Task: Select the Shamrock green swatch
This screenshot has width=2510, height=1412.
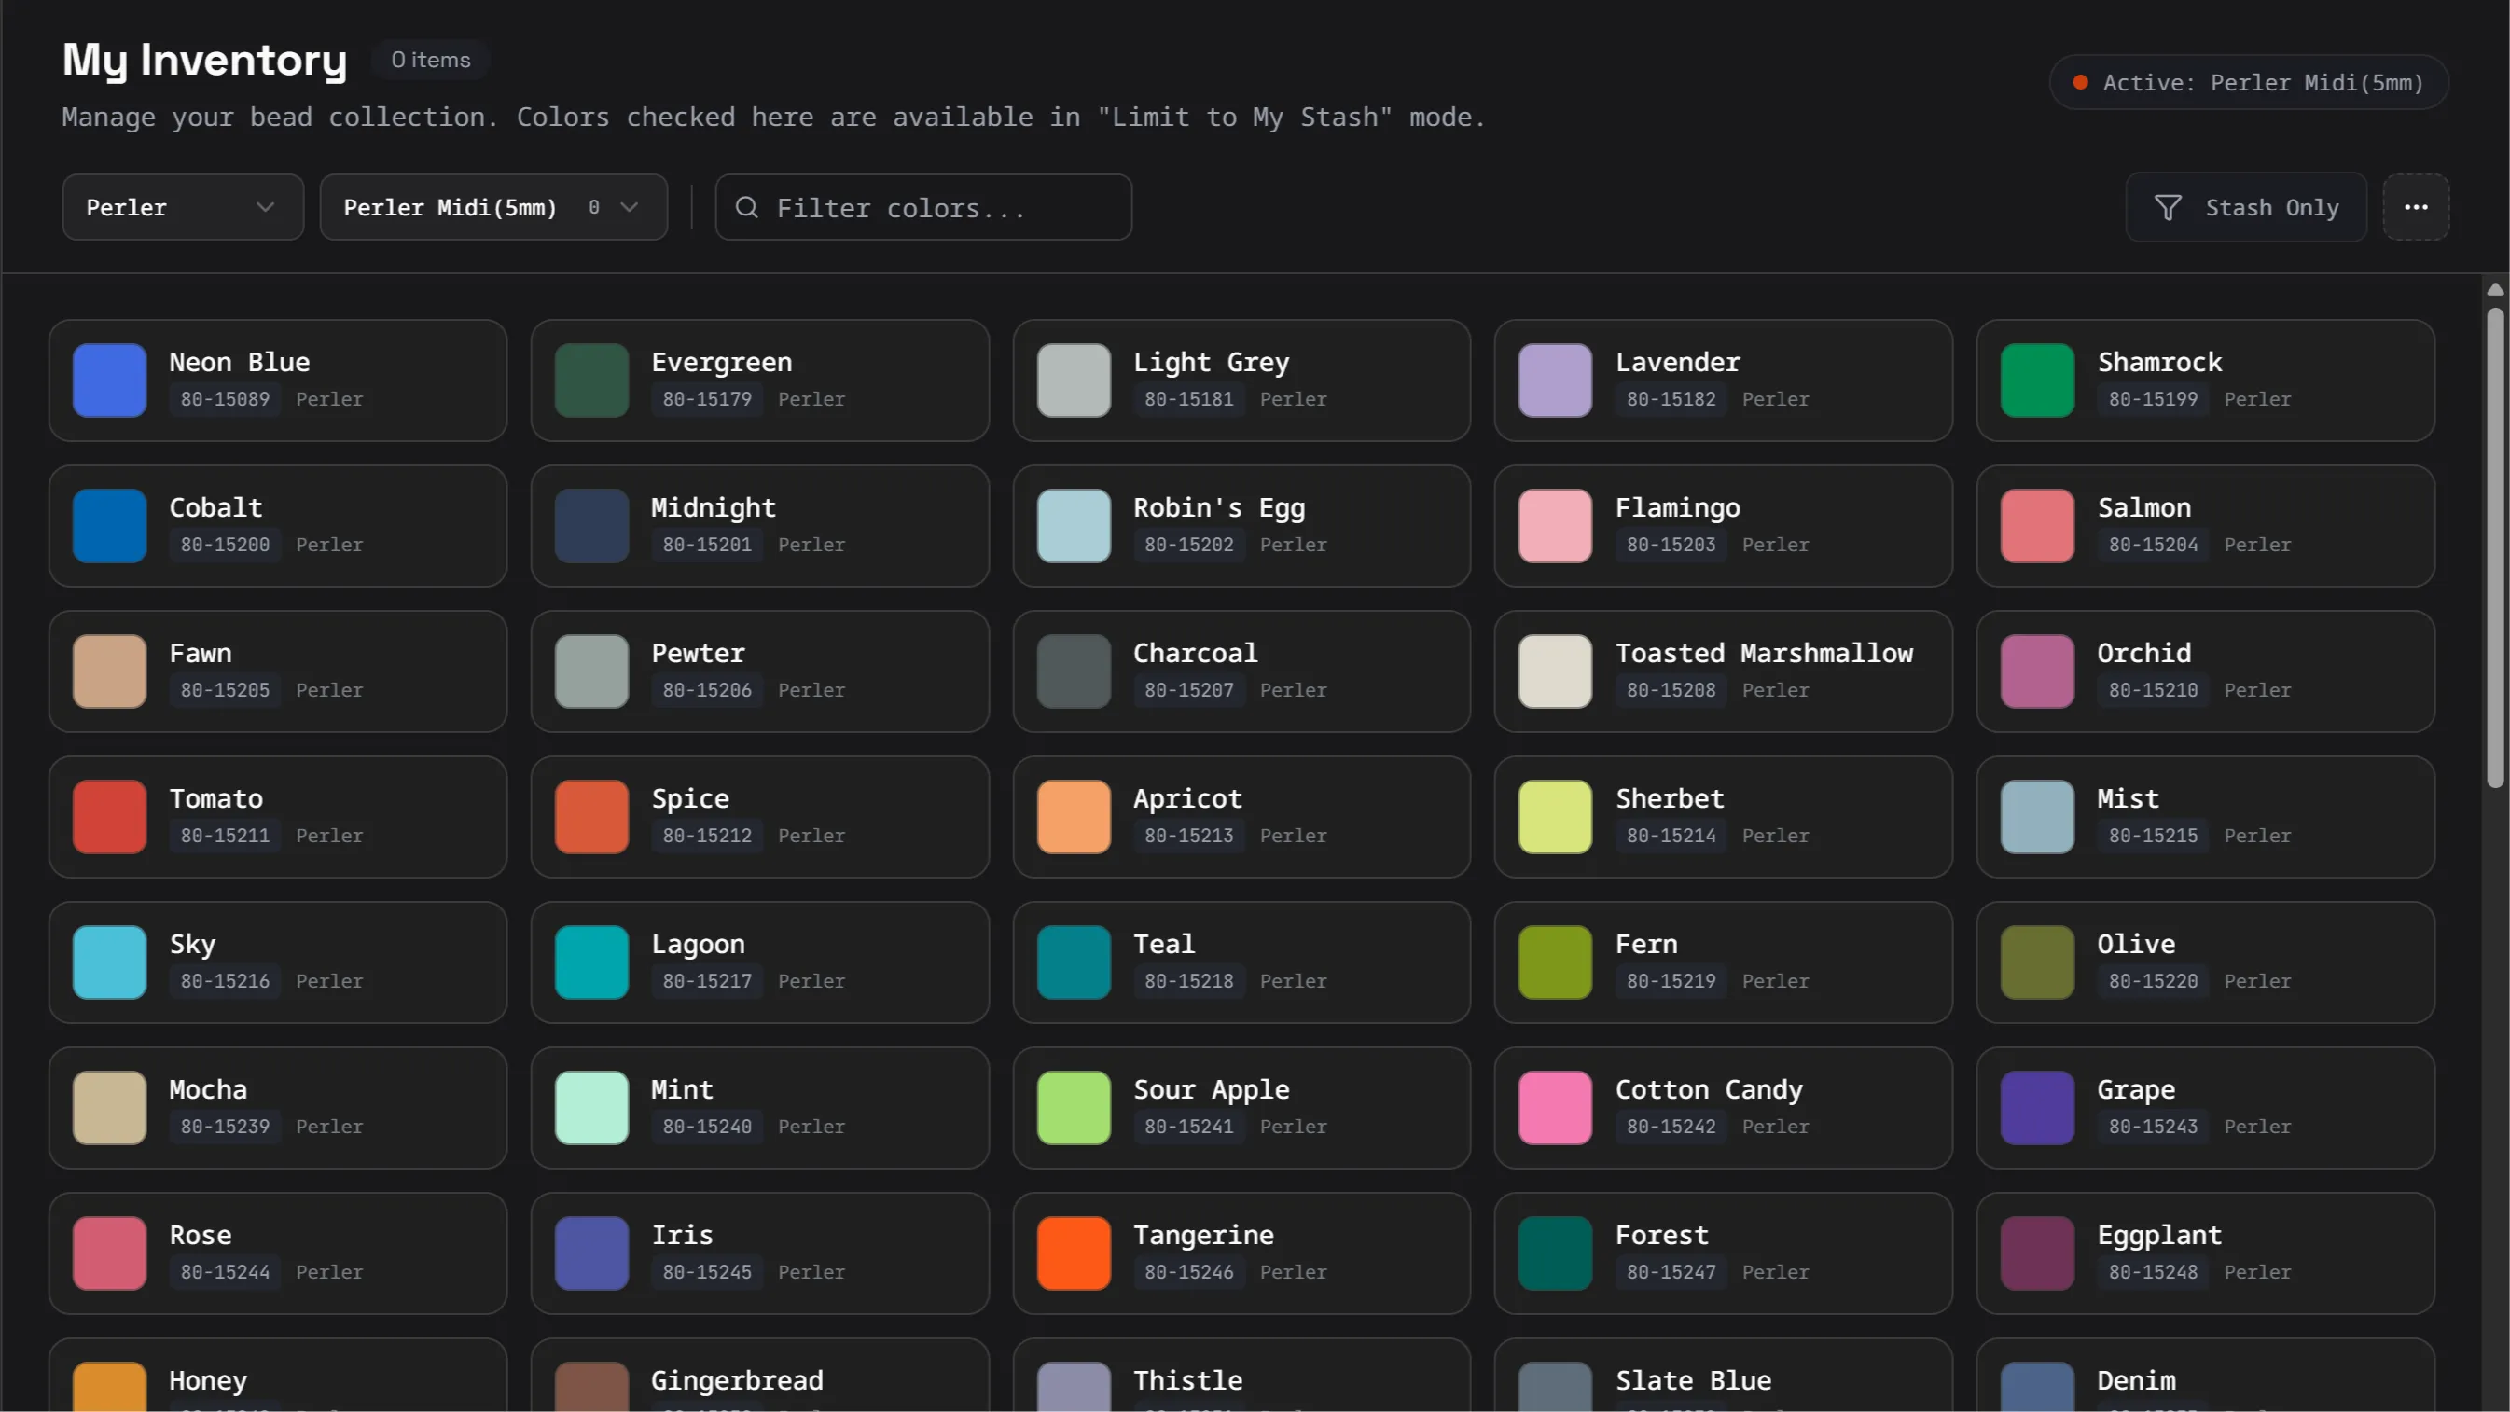Action: pyautogui.click(x=2037, y=380)
